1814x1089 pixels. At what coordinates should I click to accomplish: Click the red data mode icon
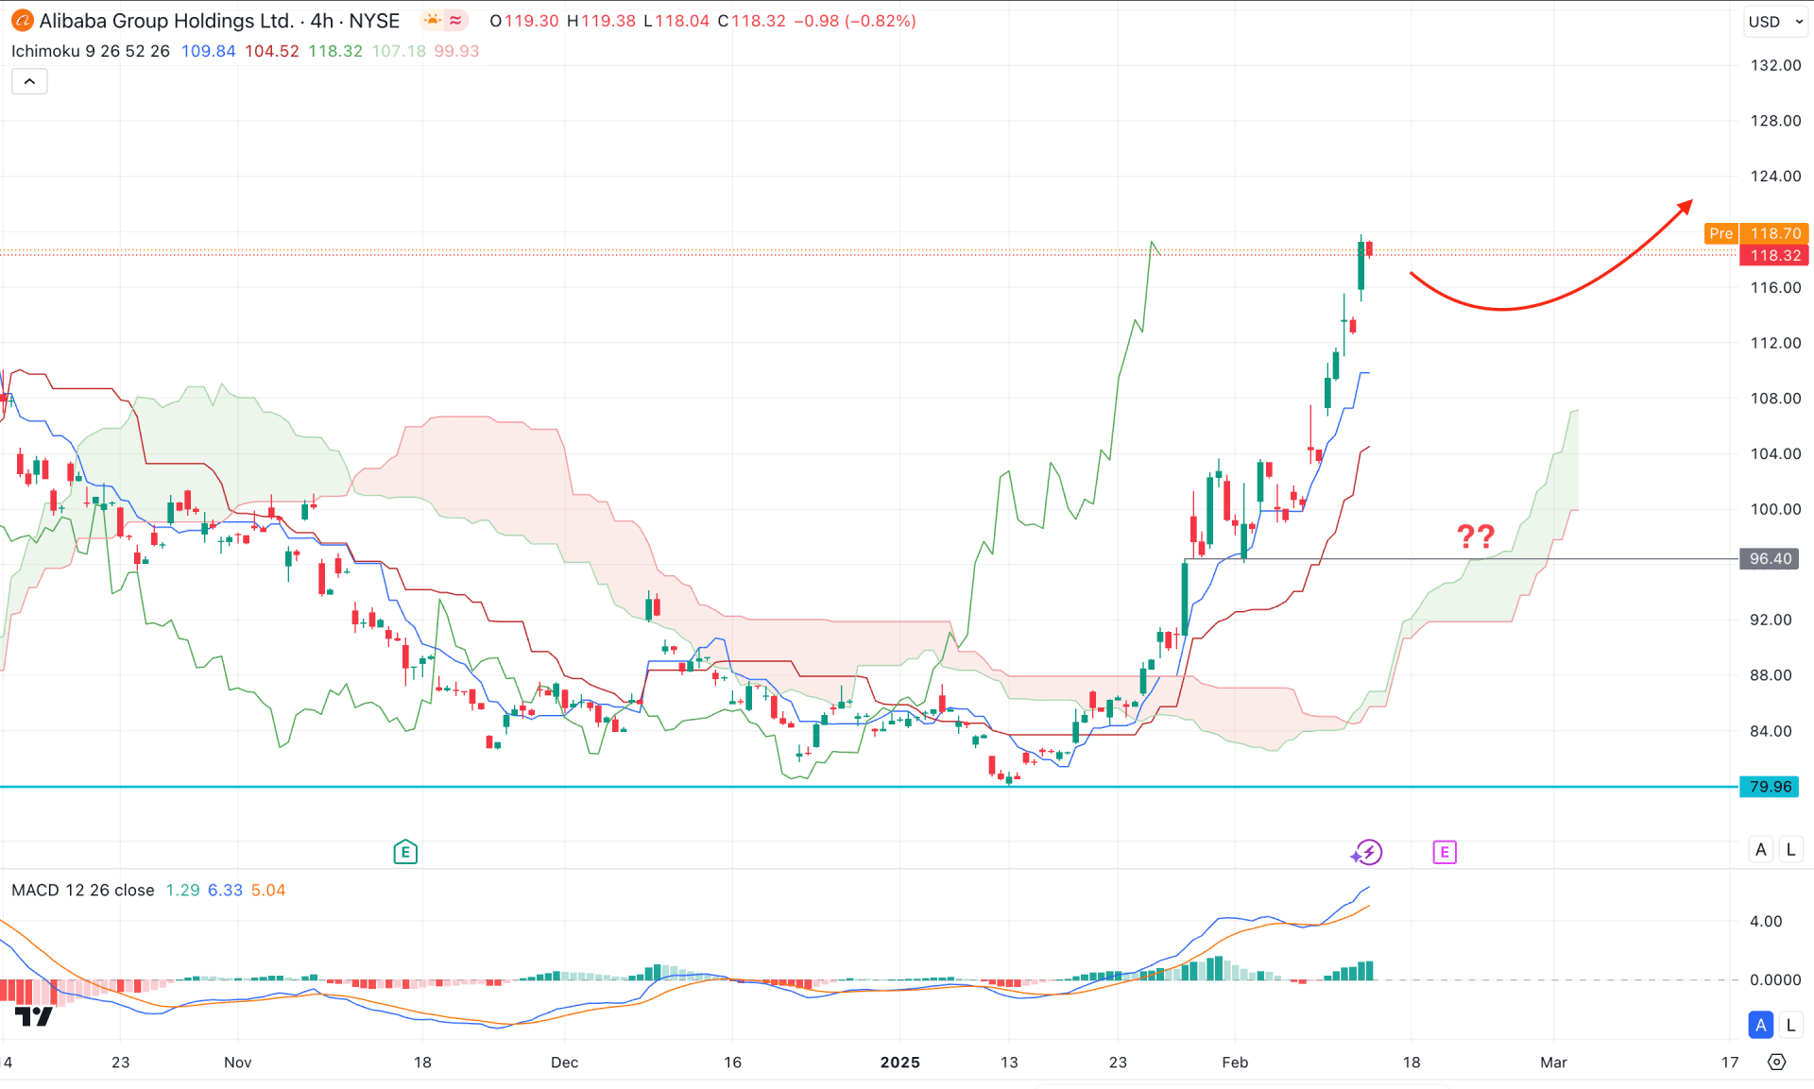click(455, 21)
